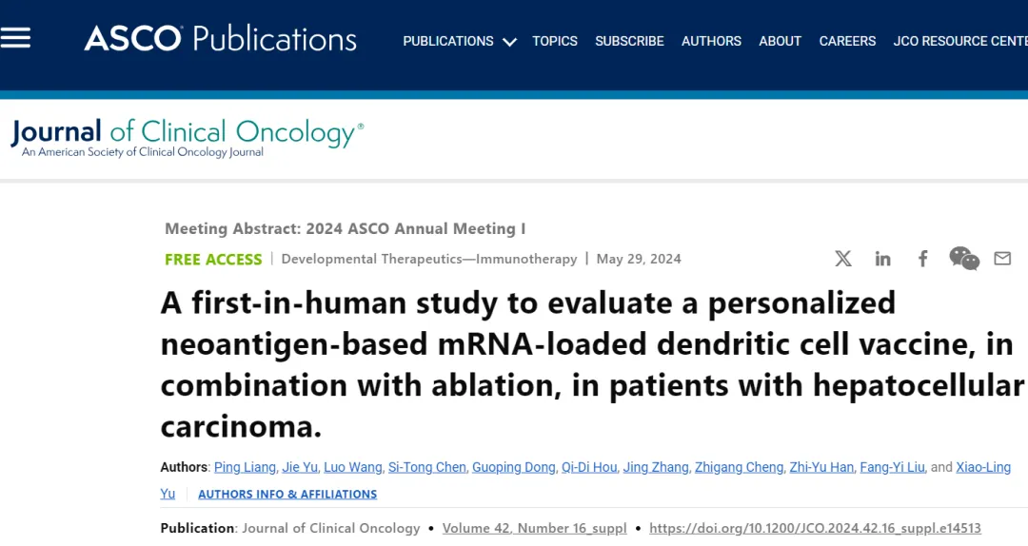Click the Journal of Clinical Oncology logo
Screen dimensions: 1028x546
[x=187, y=138]
